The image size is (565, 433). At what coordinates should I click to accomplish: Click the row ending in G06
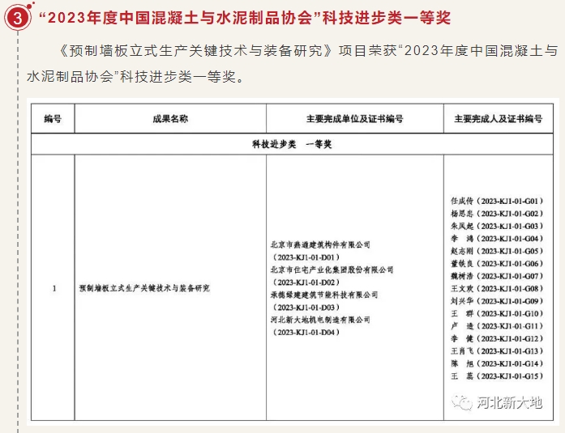pos(497,264)
